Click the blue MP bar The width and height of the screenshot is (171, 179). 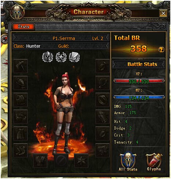[x=139, y=98]
